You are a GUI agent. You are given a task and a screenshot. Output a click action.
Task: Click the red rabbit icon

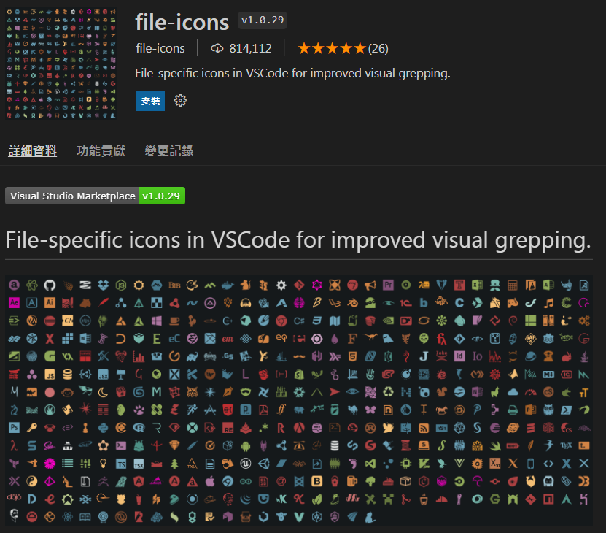[566, 356]
